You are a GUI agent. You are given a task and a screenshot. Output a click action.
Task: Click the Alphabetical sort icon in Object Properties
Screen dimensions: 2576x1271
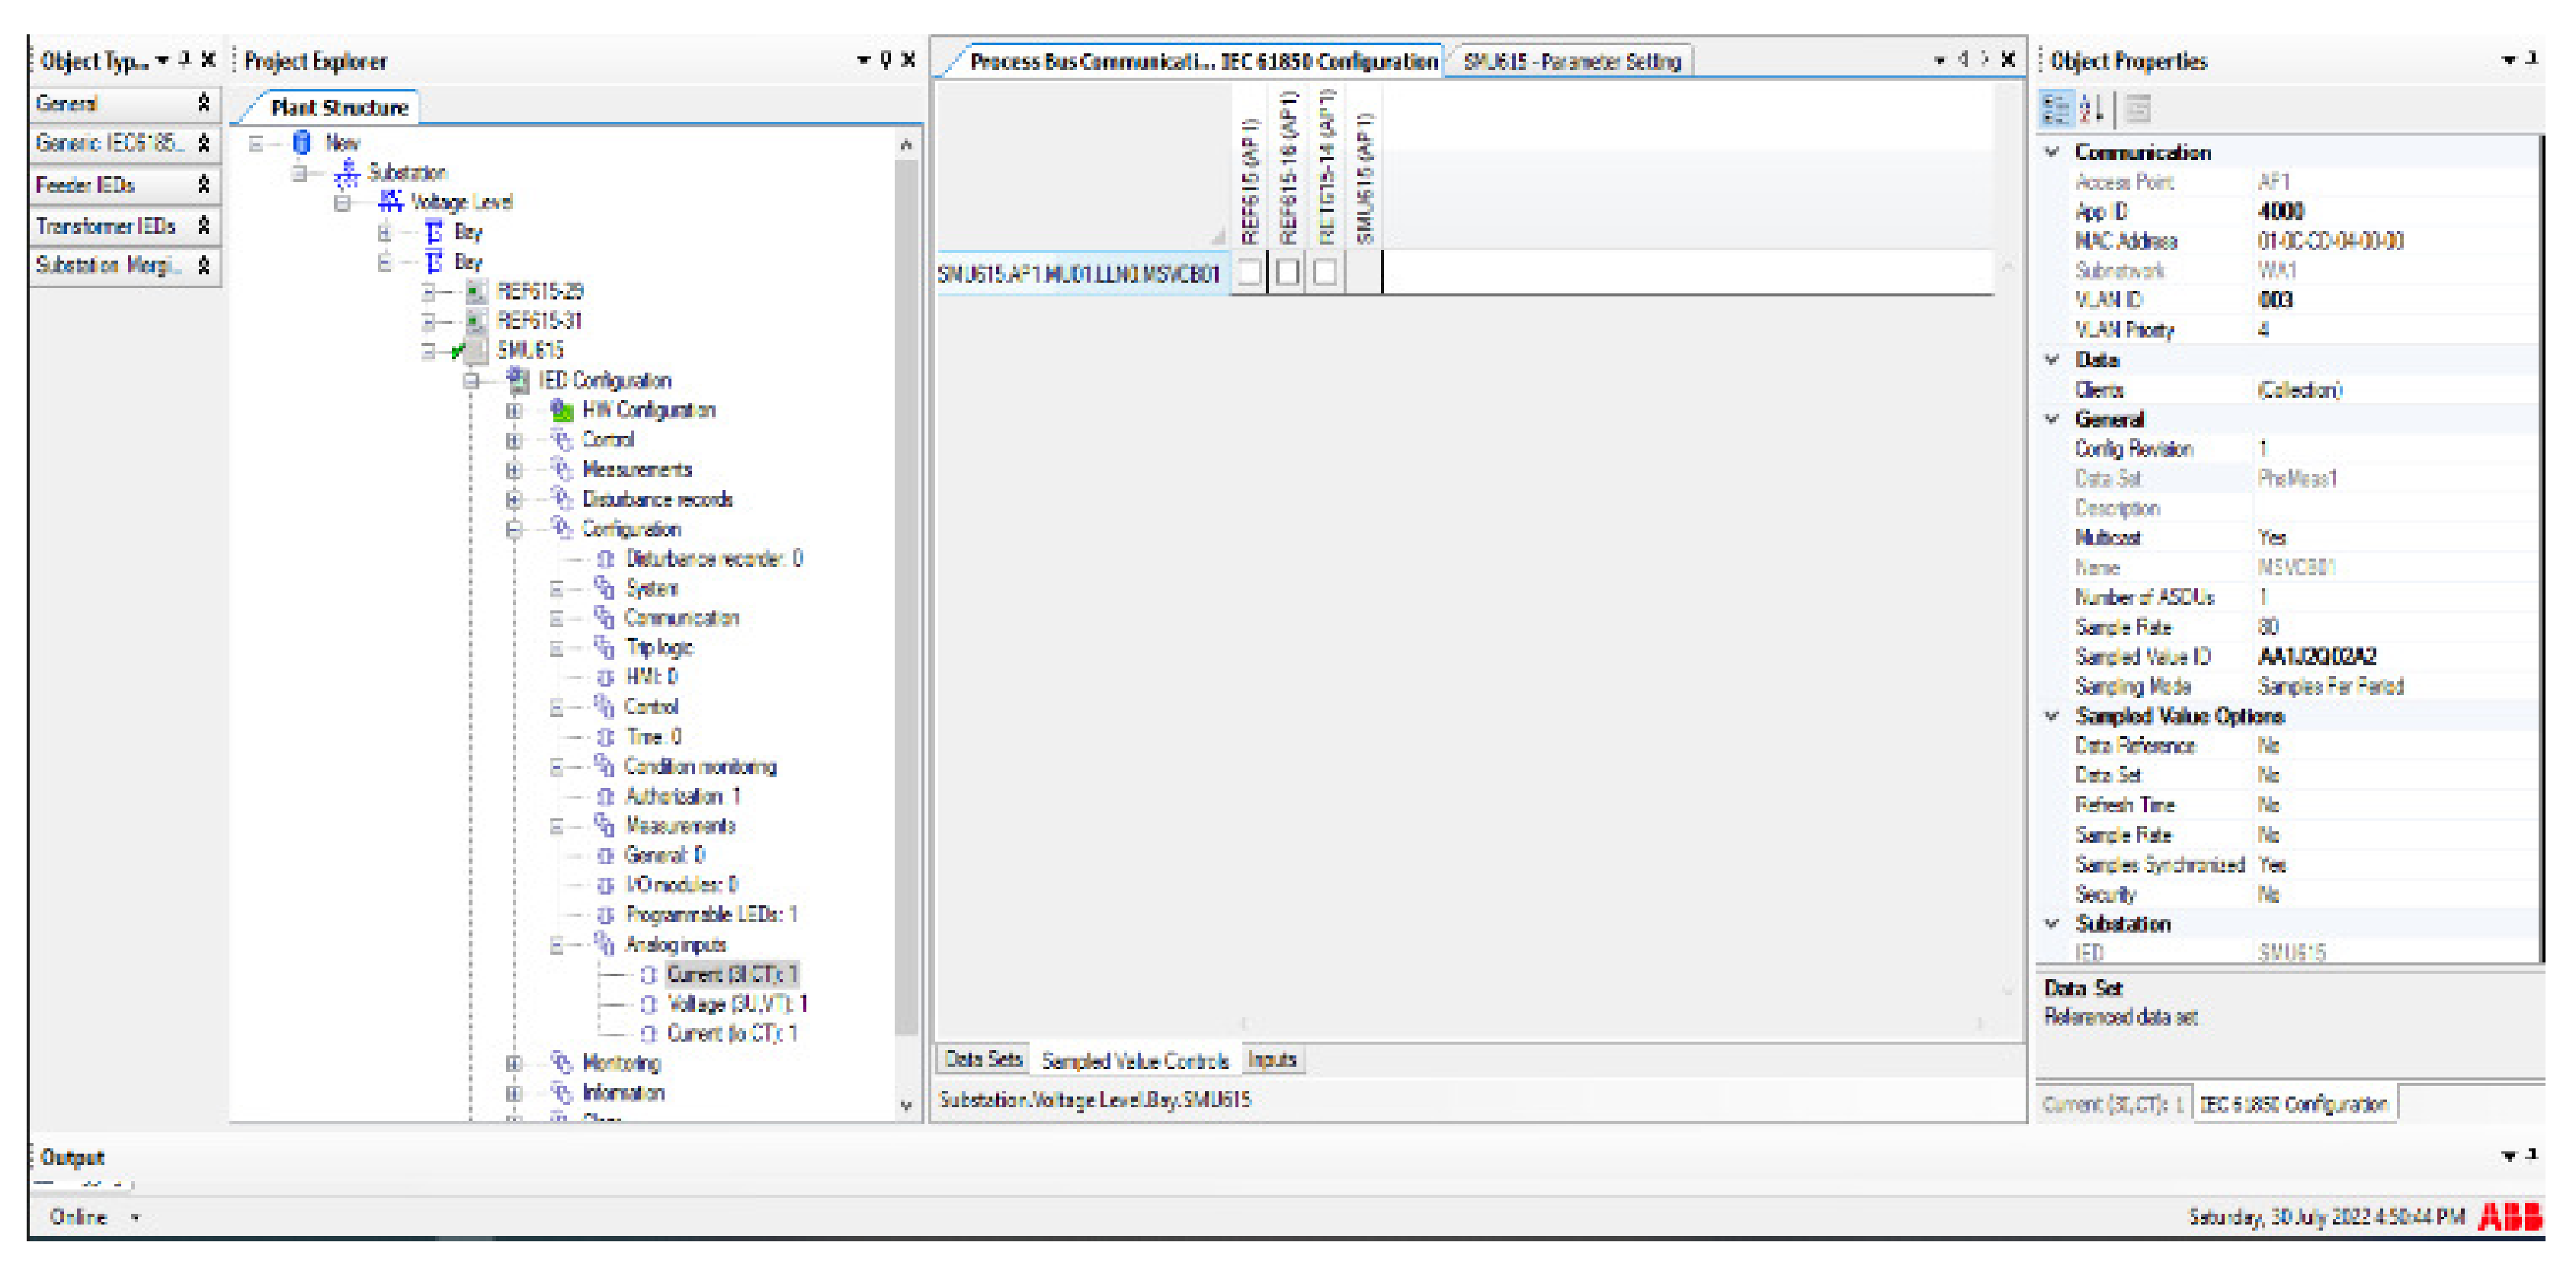coord(2091,109)
